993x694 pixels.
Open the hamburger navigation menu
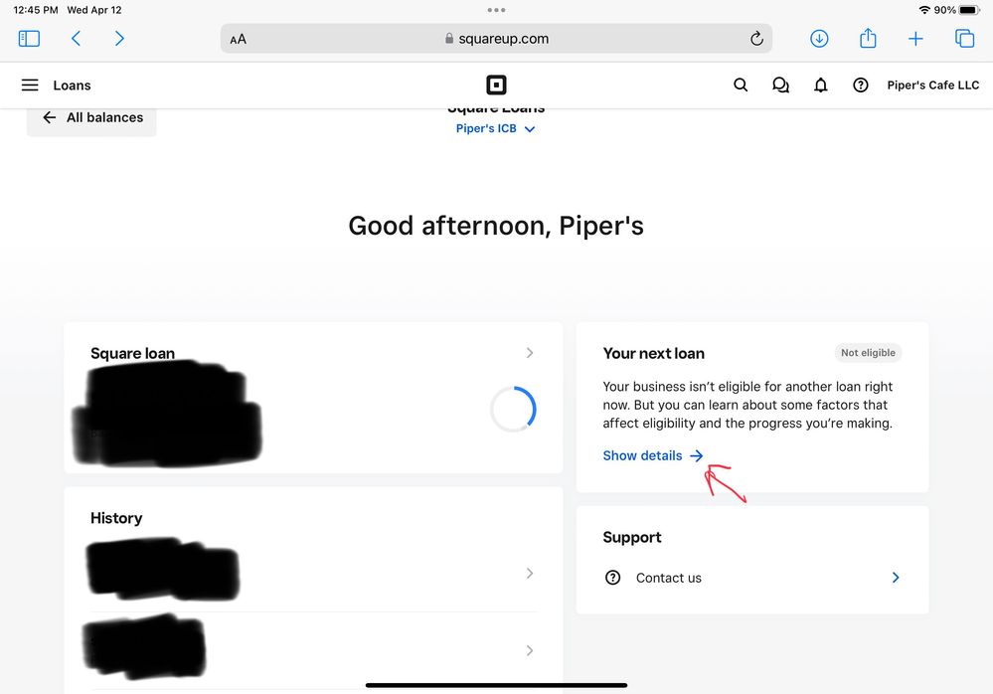30,85
